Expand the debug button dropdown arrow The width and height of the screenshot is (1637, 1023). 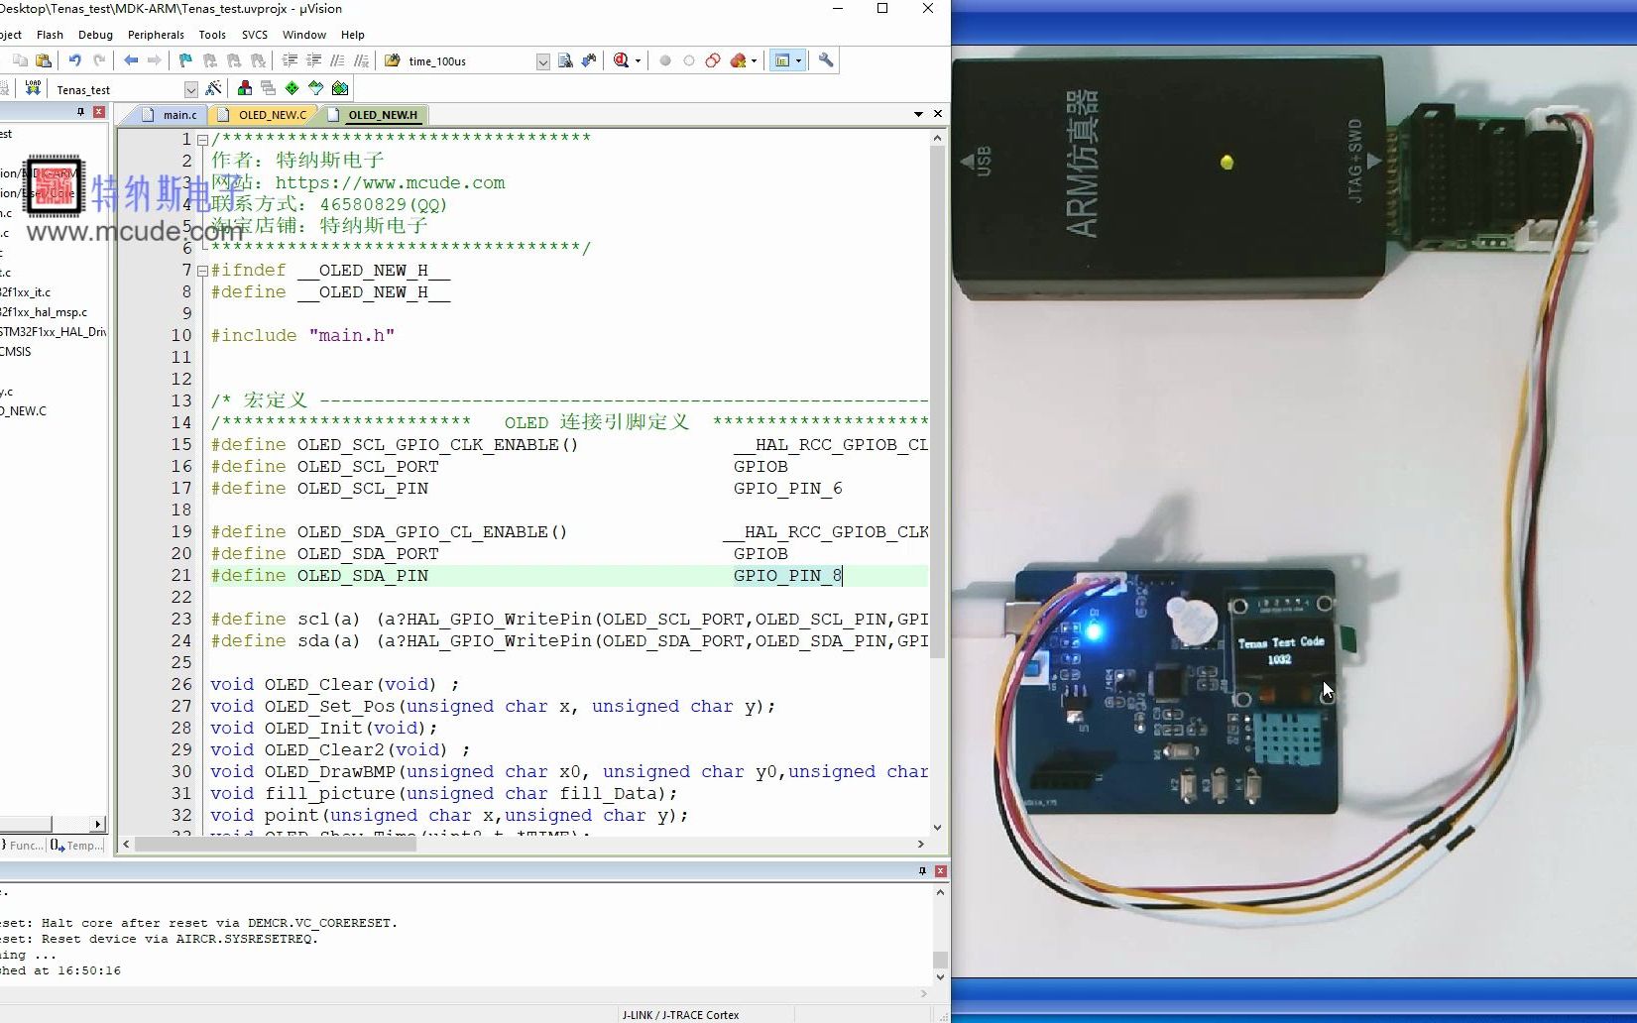(x=638, y=61)
